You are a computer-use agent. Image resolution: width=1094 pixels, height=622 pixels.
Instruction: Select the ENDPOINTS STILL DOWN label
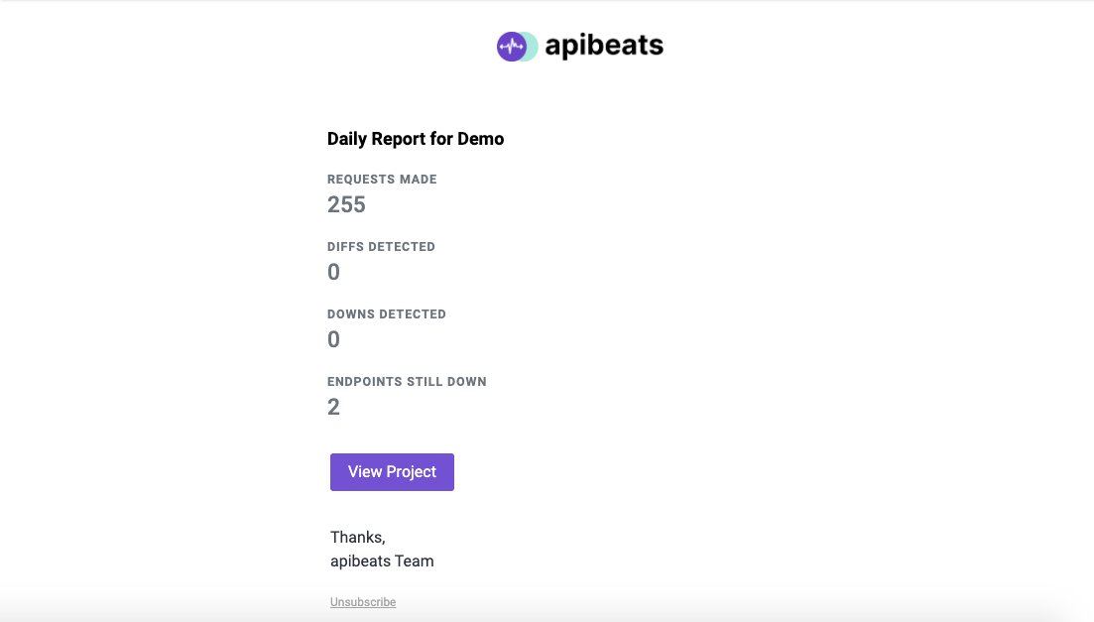coord(407,382)
